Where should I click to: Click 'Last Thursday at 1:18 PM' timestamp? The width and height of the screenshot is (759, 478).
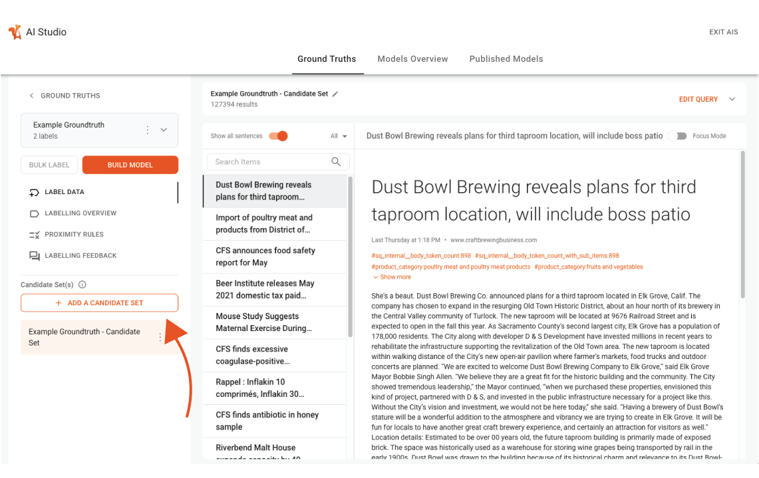[x=406, y=240]
